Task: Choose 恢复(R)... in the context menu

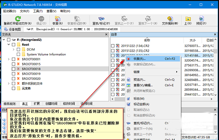Action: [x=153, y=59]
